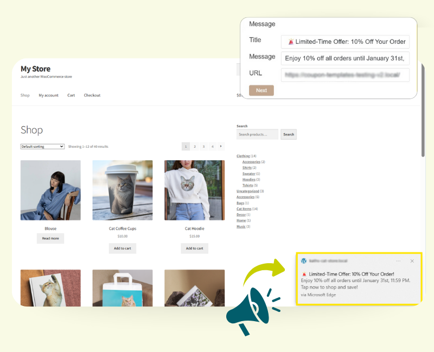The width and height of the screenshot is (434, 352).
Task: Click Next in the Message setup dialog
Action: pyautogui.click(x=261, y=90)
